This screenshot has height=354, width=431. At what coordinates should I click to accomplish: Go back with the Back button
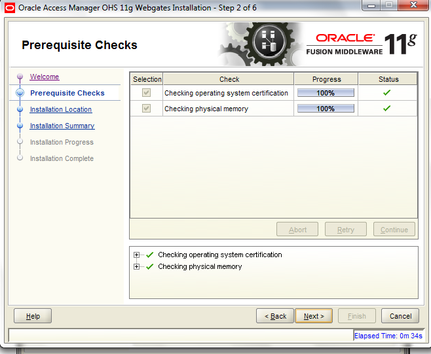click(275, 316)
